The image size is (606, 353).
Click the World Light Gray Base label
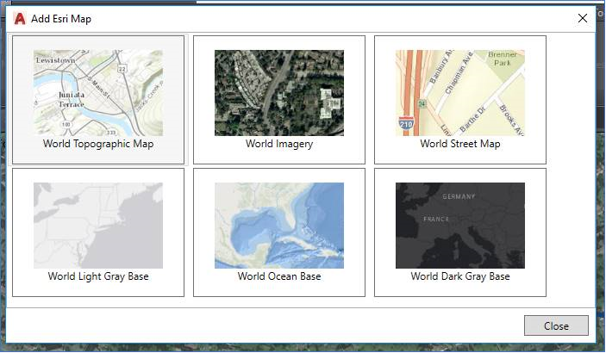coord(98,276)
